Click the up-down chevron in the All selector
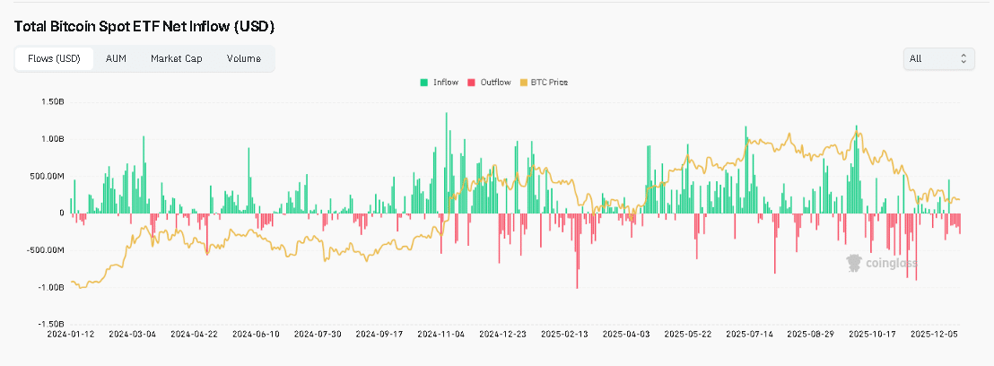This screenshot has width=994, height=366. [963, 58]
